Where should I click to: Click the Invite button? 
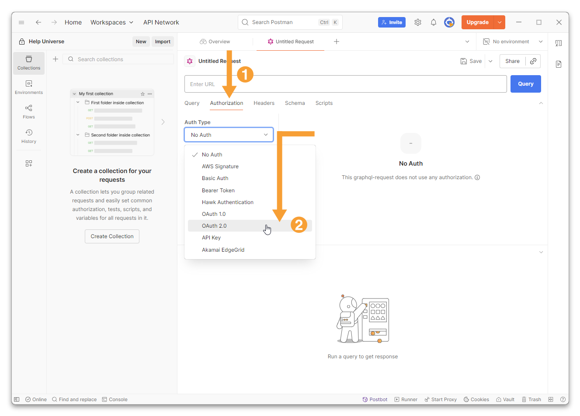click(392, 22)
